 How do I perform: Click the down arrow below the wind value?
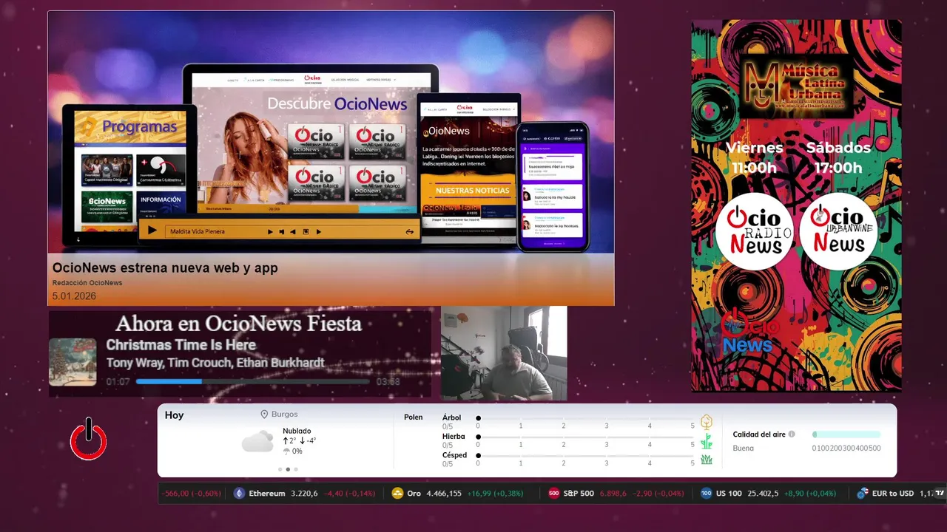coord(303,440)
